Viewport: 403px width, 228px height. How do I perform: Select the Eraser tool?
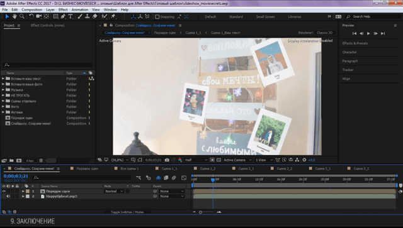95,16
